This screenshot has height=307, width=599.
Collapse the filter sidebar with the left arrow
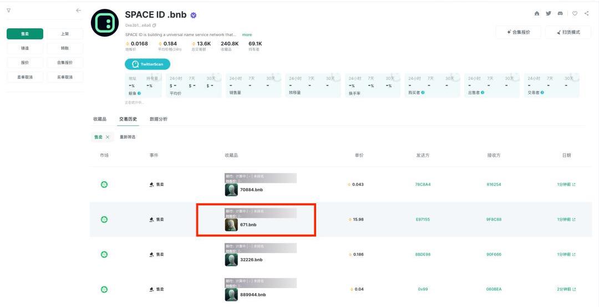point(78,11)
